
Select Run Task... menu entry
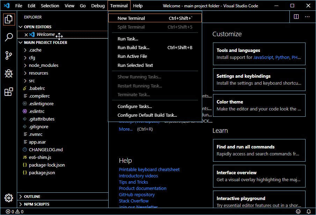click(155, 39)
